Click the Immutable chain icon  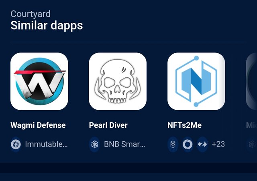16,144
